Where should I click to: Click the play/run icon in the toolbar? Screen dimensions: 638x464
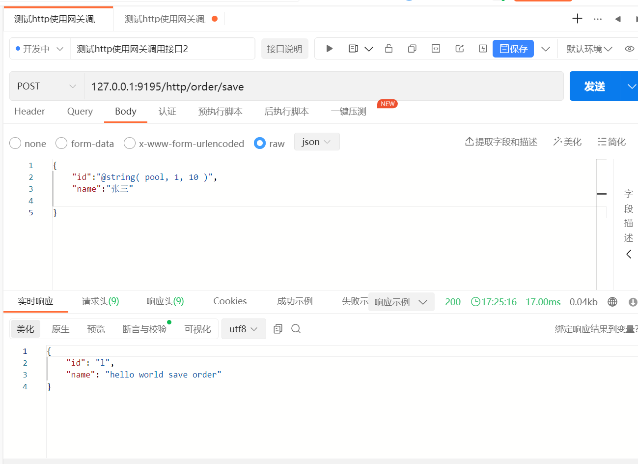pyautogui.click(x=330, y=49)
